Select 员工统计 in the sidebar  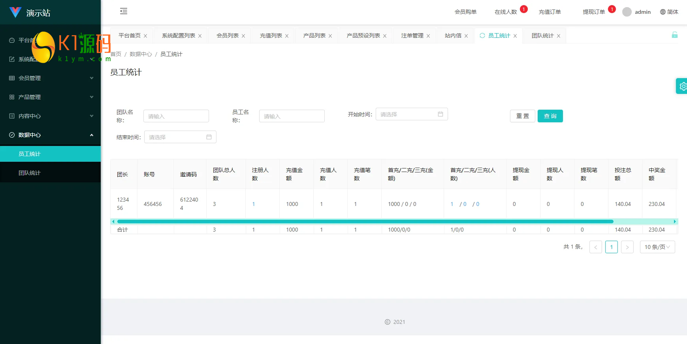pyautogui.click(x=51, y=154)
